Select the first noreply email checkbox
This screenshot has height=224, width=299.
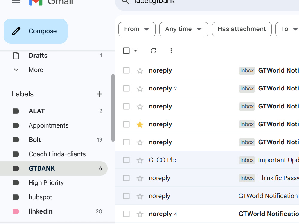pos(126,70)
